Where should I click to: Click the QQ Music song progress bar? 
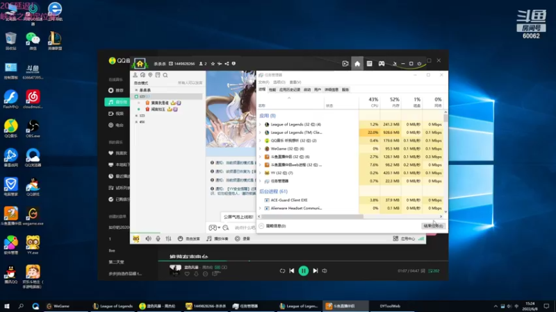point(303,261)
